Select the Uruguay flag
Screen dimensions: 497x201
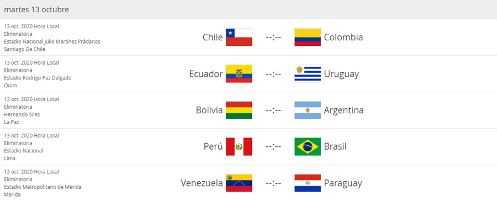pos(308,73)
